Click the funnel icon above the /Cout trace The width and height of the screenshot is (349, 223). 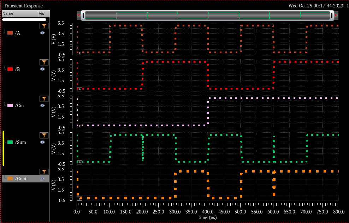[x=43, y=172]
